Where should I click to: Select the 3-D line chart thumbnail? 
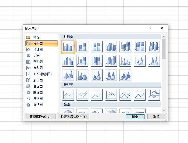(x=154, y=95)
